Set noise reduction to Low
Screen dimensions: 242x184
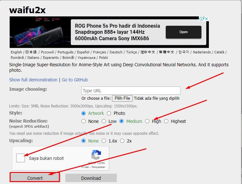(x=104, y=121)
